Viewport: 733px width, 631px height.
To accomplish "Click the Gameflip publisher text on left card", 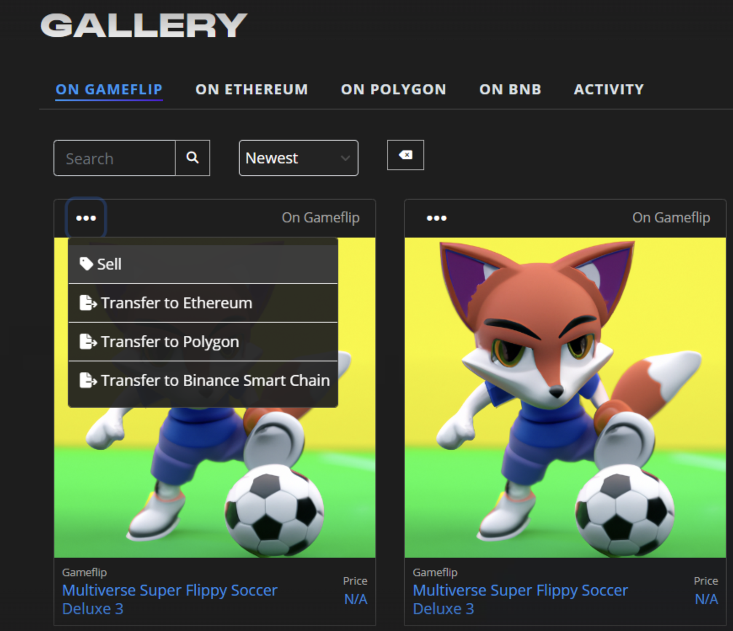I will 84,572.
